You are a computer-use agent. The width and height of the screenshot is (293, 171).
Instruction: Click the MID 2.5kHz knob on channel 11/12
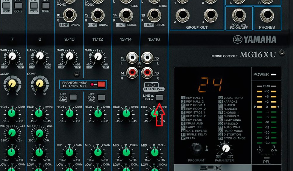click(x=98, y=152)
